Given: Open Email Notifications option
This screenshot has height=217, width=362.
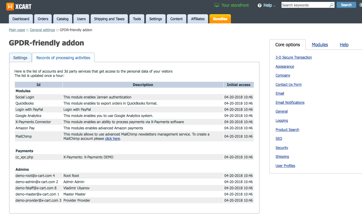Looking at the screenshot, I should [x=290, y=102].
